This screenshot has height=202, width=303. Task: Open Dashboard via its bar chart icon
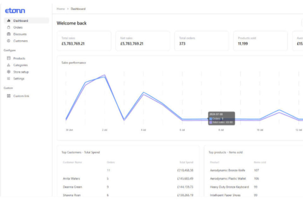click(x=9, y=21)
